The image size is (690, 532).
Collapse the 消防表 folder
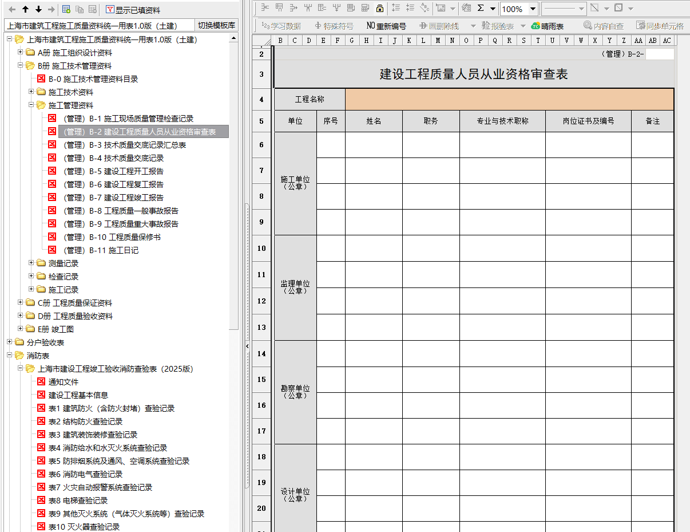point(10,356)
